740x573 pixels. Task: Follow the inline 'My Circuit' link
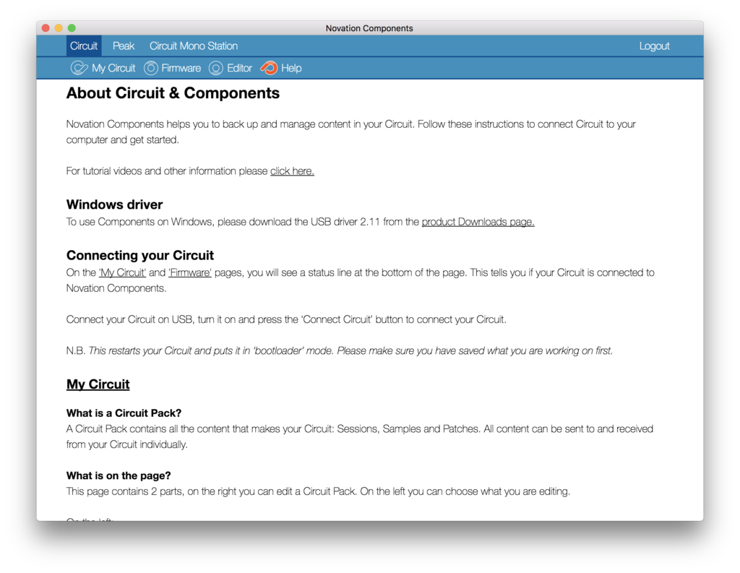(x=122, y=272)
